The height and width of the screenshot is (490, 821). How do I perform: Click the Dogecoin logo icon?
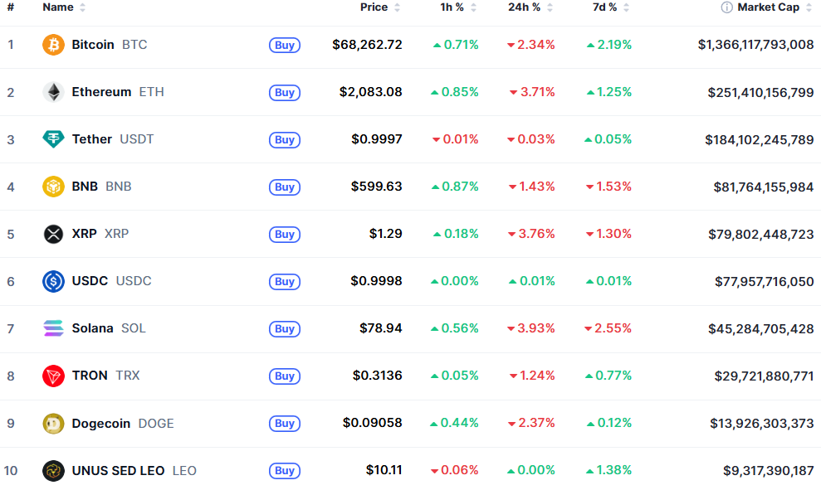coord(53,423)
